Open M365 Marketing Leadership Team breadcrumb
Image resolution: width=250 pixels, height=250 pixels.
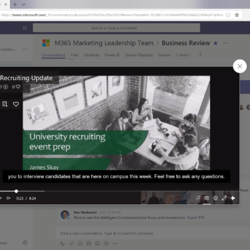[x=104, y=43]
